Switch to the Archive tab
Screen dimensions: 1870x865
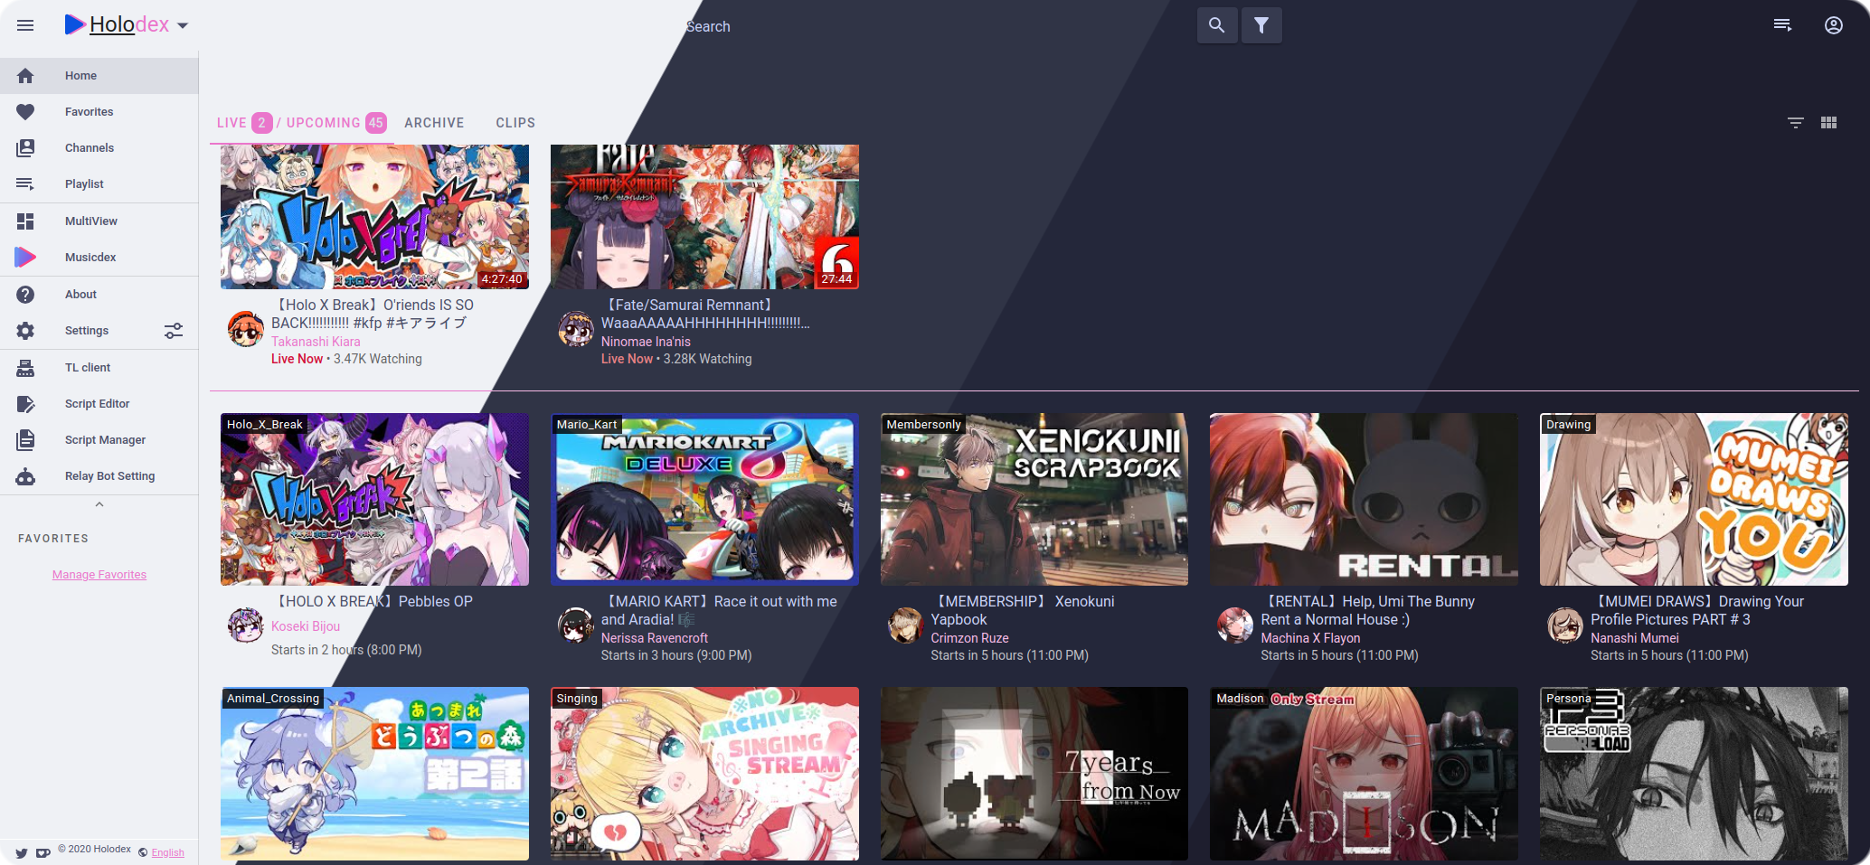(x=434, y=123)
